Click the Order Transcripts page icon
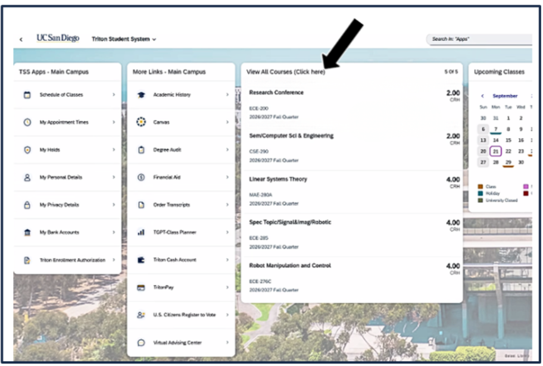The height and width of the screenshot is (366, 543). (x=141, y=205)
